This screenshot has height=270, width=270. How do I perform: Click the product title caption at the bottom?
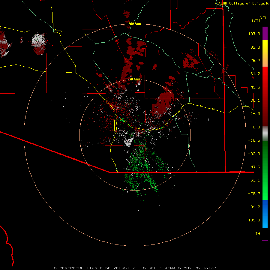(135, 268)
